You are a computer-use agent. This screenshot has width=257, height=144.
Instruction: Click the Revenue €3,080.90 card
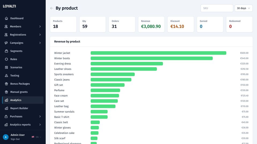pos(151,24)
